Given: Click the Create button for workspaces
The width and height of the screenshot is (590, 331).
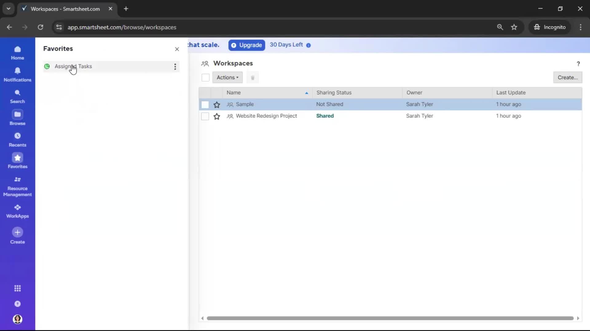Looking at the screenshot, I should [567, 78].
